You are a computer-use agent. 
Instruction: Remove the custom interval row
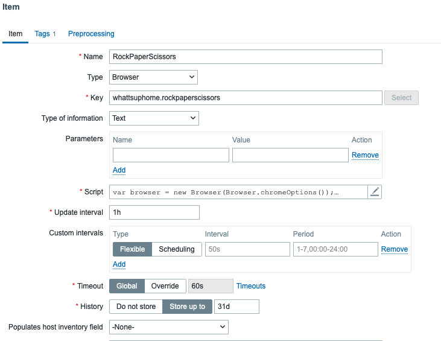click(394, 249)
